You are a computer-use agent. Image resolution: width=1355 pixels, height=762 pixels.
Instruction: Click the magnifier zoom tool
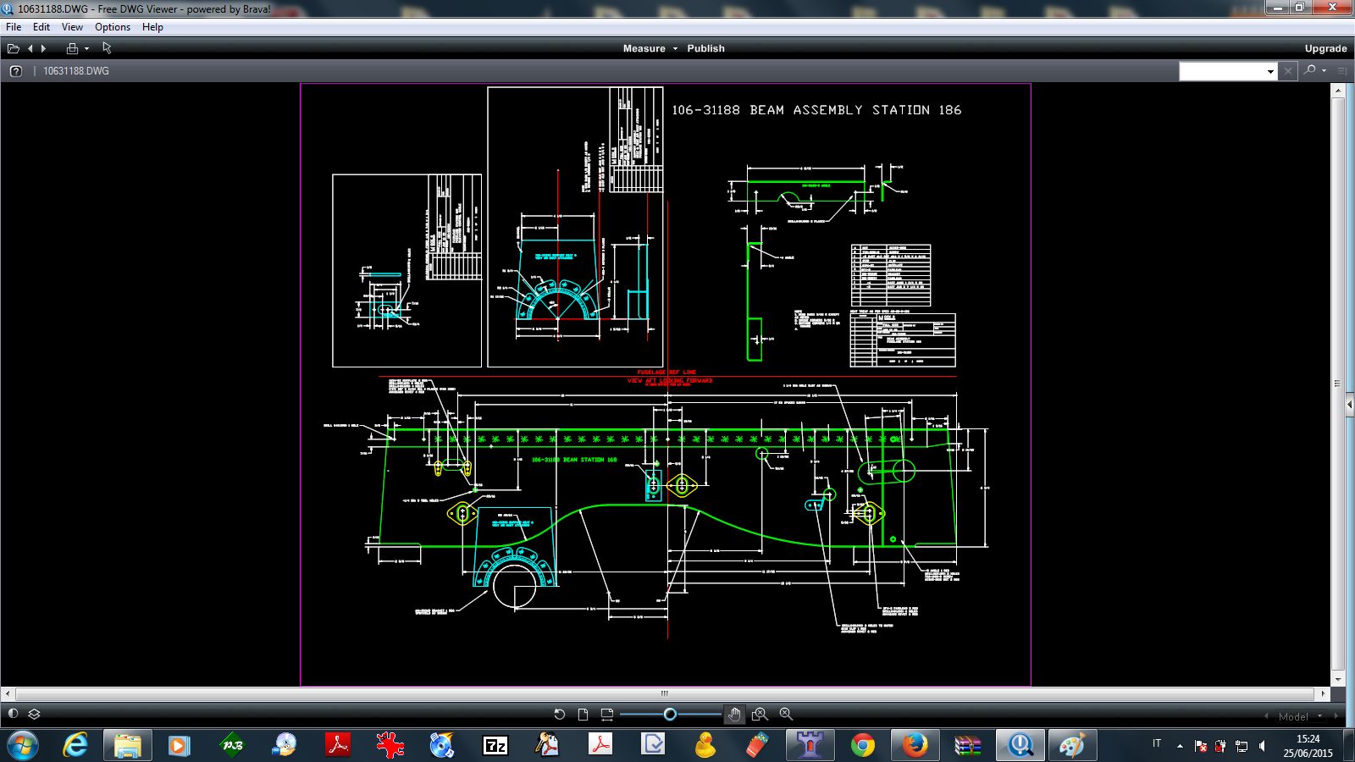[x=786, y=714]
